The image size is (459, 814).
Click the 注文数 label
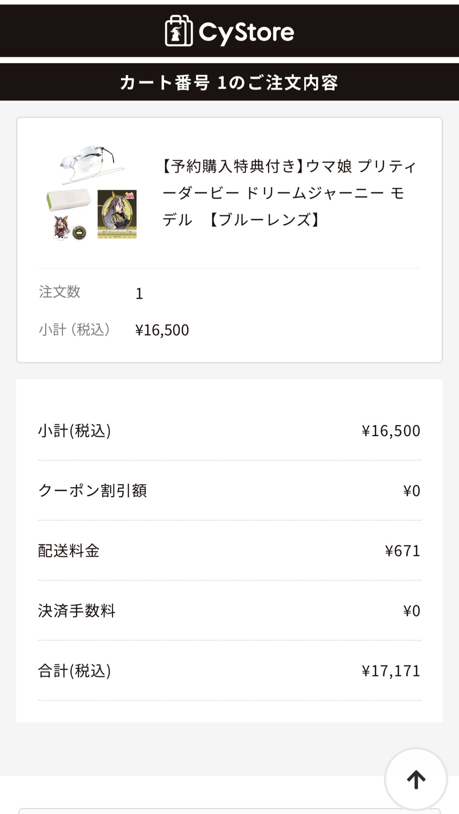60,292
